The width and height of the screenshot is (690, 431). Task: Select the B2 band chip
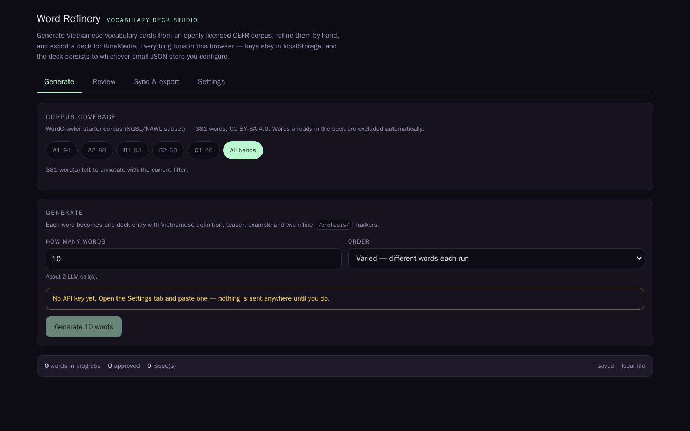pyautogui.click(x=168, y=150)
